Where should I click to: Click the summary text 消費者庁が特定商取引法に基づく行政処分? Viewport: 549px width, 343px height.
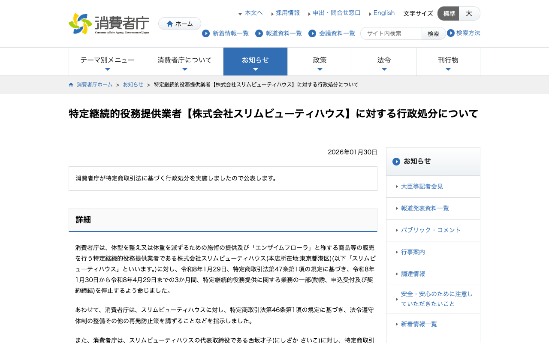pyautogui.click(x=177, y=178)
